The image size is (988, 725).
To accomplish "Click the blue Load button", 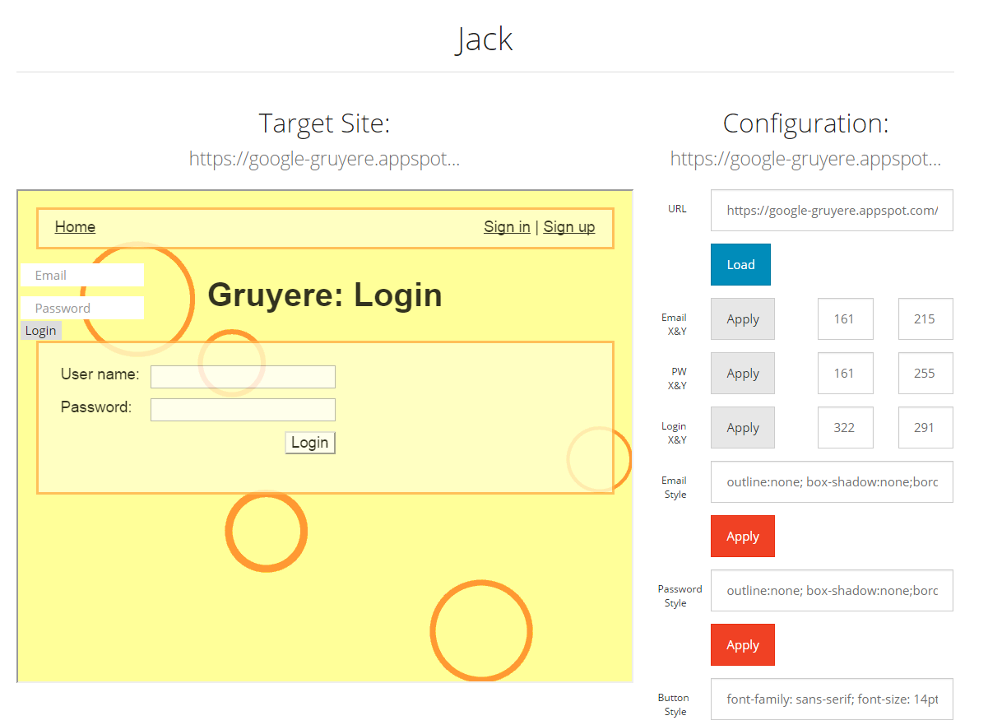I will [740, 265].
